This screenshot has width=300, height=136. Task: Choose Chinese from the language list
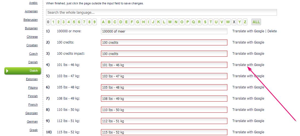click(x=32, y=37)
